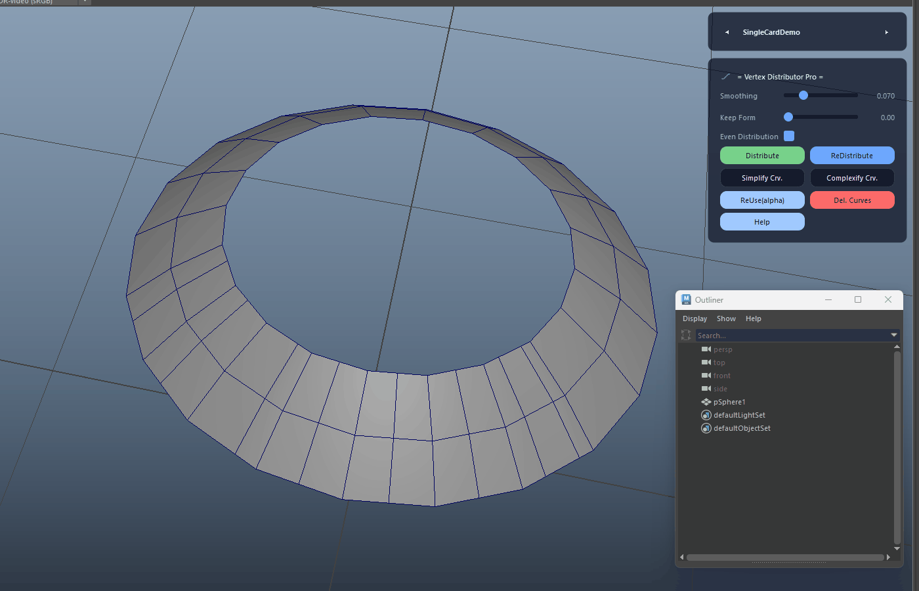Image resolution: width=919 pixels, height=591 pixels.
Task: Click the persp camera icon
Action: (706, 349)
